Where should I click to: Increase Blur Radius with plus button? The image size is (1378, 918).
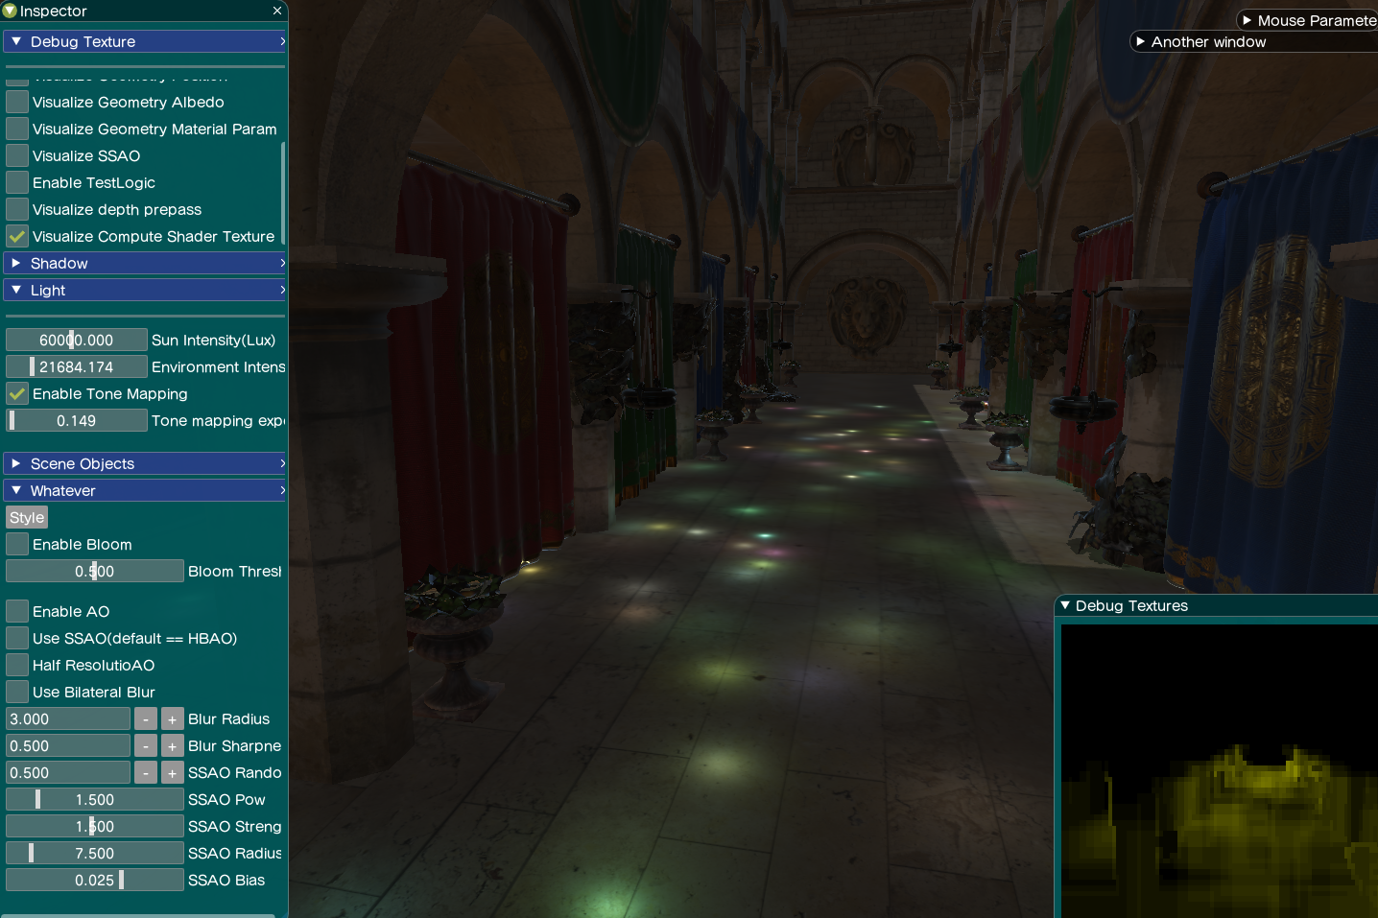(x=172, y=718)
